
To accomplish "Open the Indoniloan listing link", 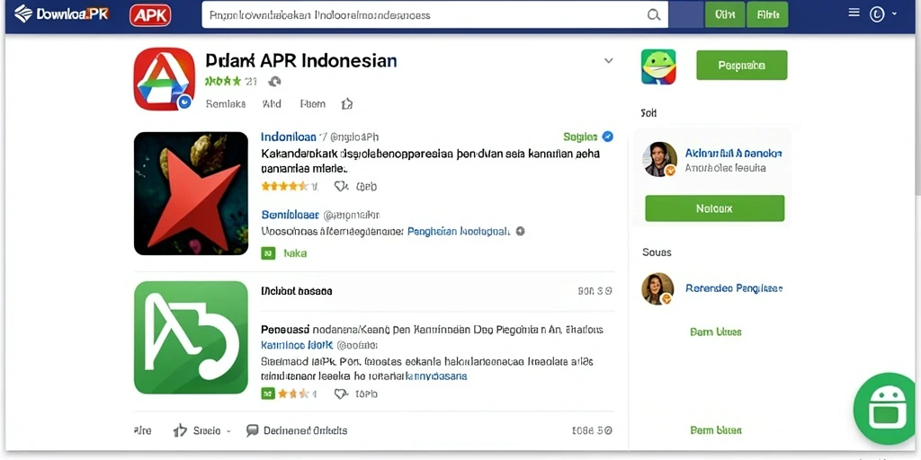I will click(289, 137).
